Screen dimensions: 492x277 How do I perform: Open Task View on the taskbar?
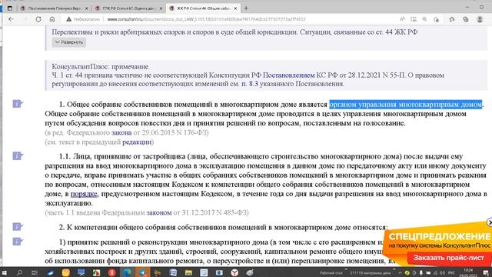[x=35, y=272]
